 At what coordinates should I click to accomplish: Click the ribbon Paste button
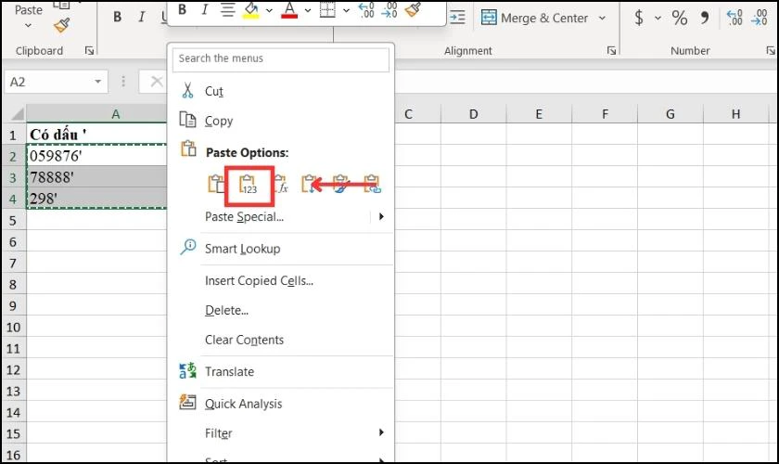coord(29,10)
